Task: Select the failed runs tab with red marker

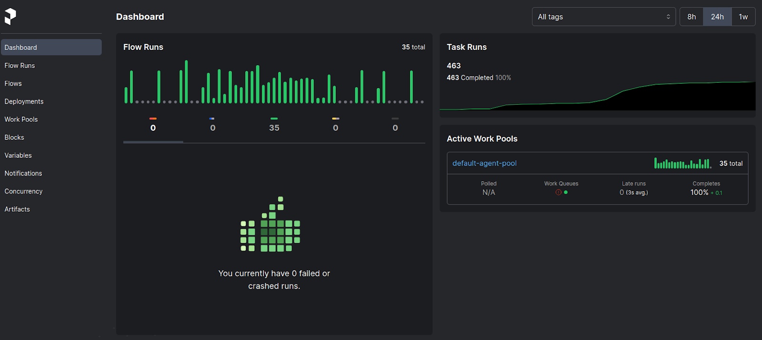Action: [x=153, y=126]
